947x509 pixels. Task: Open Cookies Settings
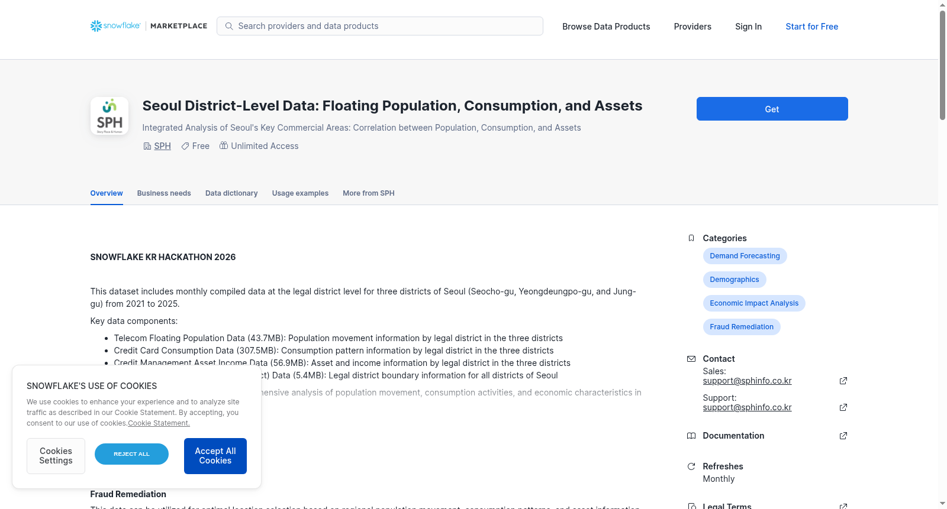coord(56,456)
